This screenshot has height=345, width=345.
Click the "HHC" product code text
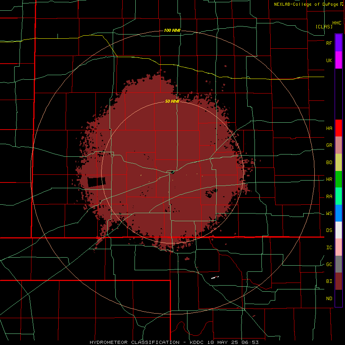pos(337,23)
